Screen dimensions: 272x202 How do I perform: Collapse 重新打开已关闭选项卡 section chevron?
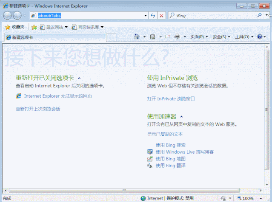79,78
